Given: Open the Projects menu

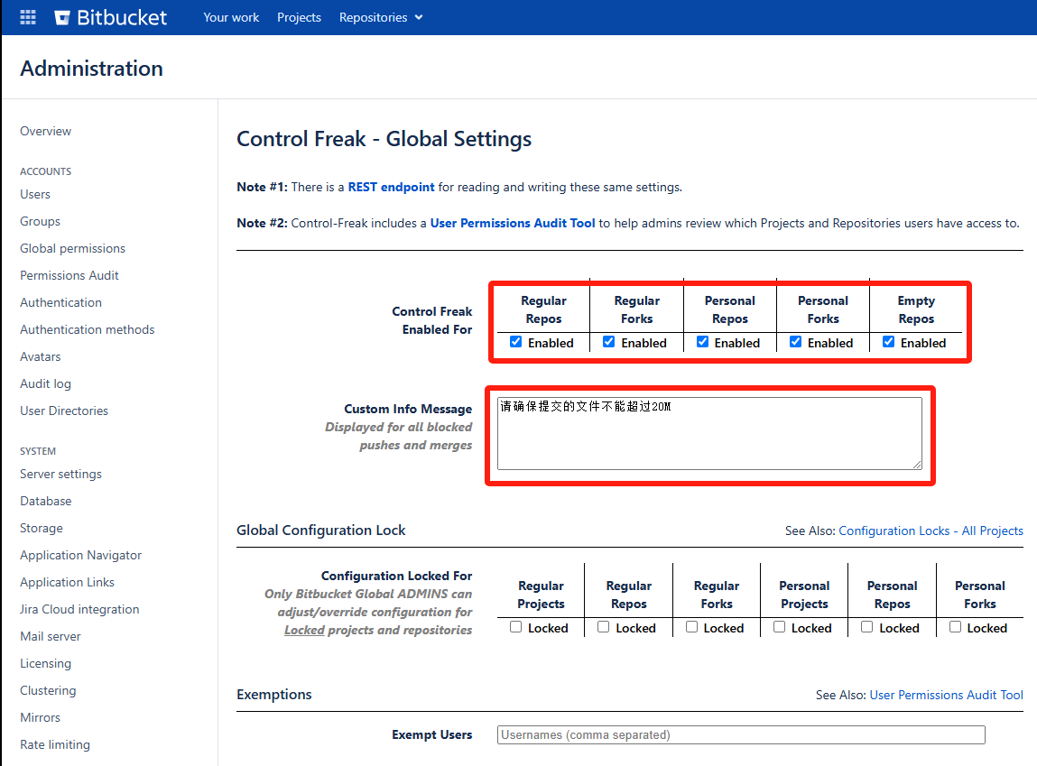Looking at the screenshot, I should click(299, 18).
